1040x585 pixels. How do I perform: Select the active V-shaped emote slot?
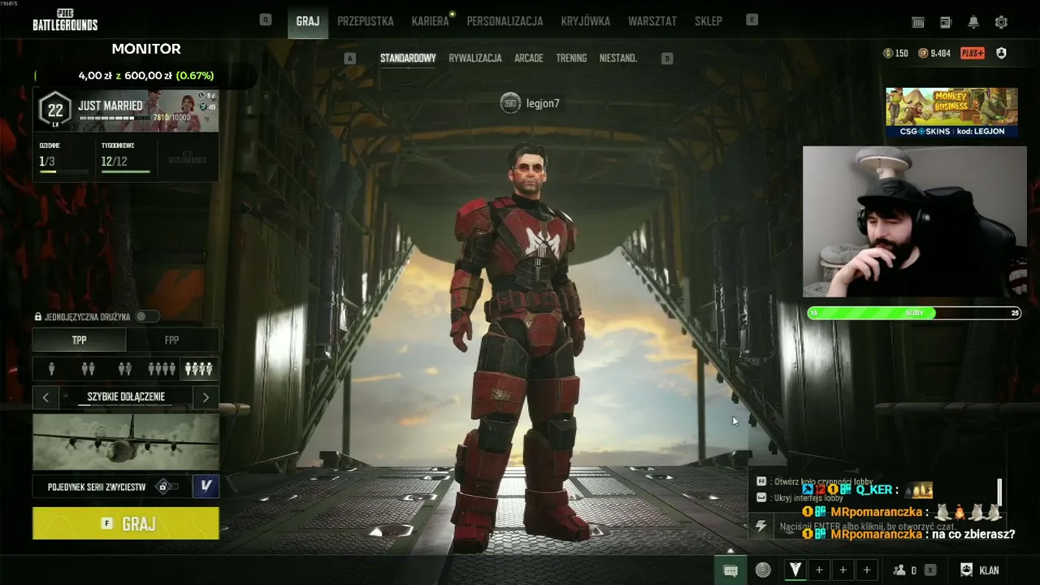(x=795, y=570)
